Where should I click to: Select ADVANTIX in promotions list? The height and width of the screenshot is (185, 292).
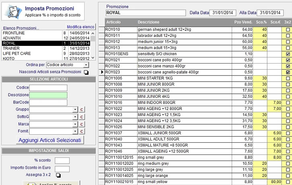46,38
